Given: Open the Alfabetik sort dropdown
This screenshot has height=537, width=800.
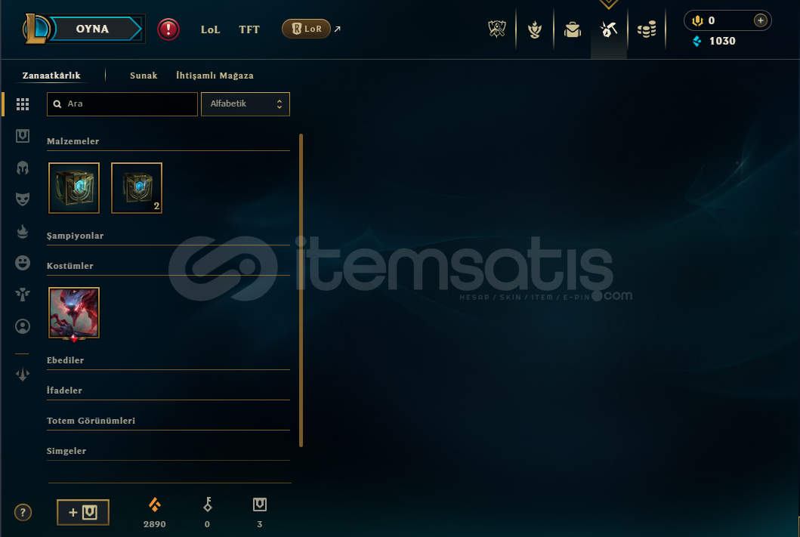Looking at the screenshot, I should (246, 104).
